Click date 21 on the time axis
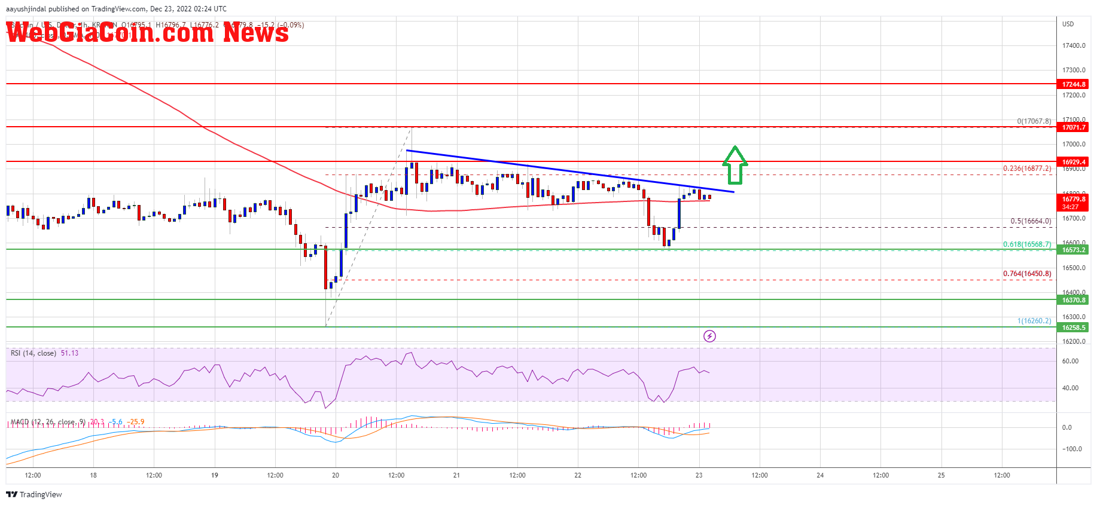Screen dimensions: 1097x505 (456, 475)
